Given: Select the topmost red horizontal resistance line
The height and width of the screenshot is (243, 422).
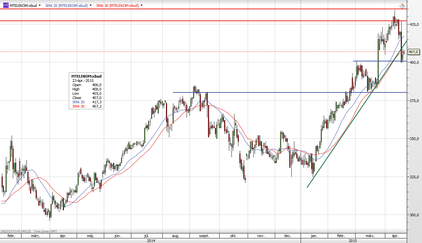Looking at the screenshot, I should (198, 9).
